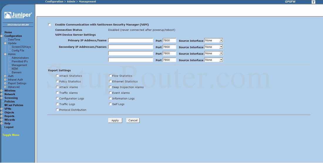This screenshot has height=163, width=323.
Task: Expand the Reports tree node
Action: pyautogui.click(x=1, y=116)
